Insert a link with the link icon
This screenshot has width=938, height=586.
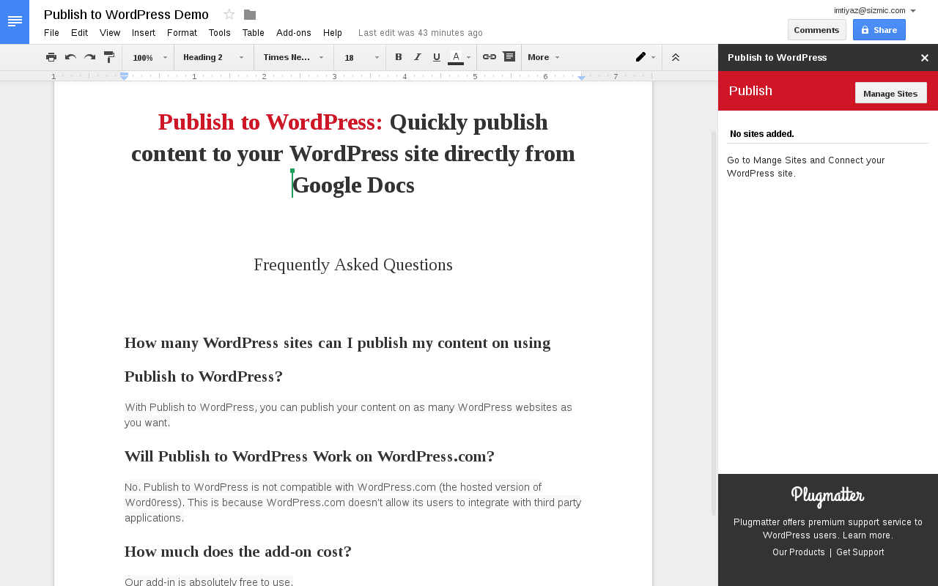point(490,57)
